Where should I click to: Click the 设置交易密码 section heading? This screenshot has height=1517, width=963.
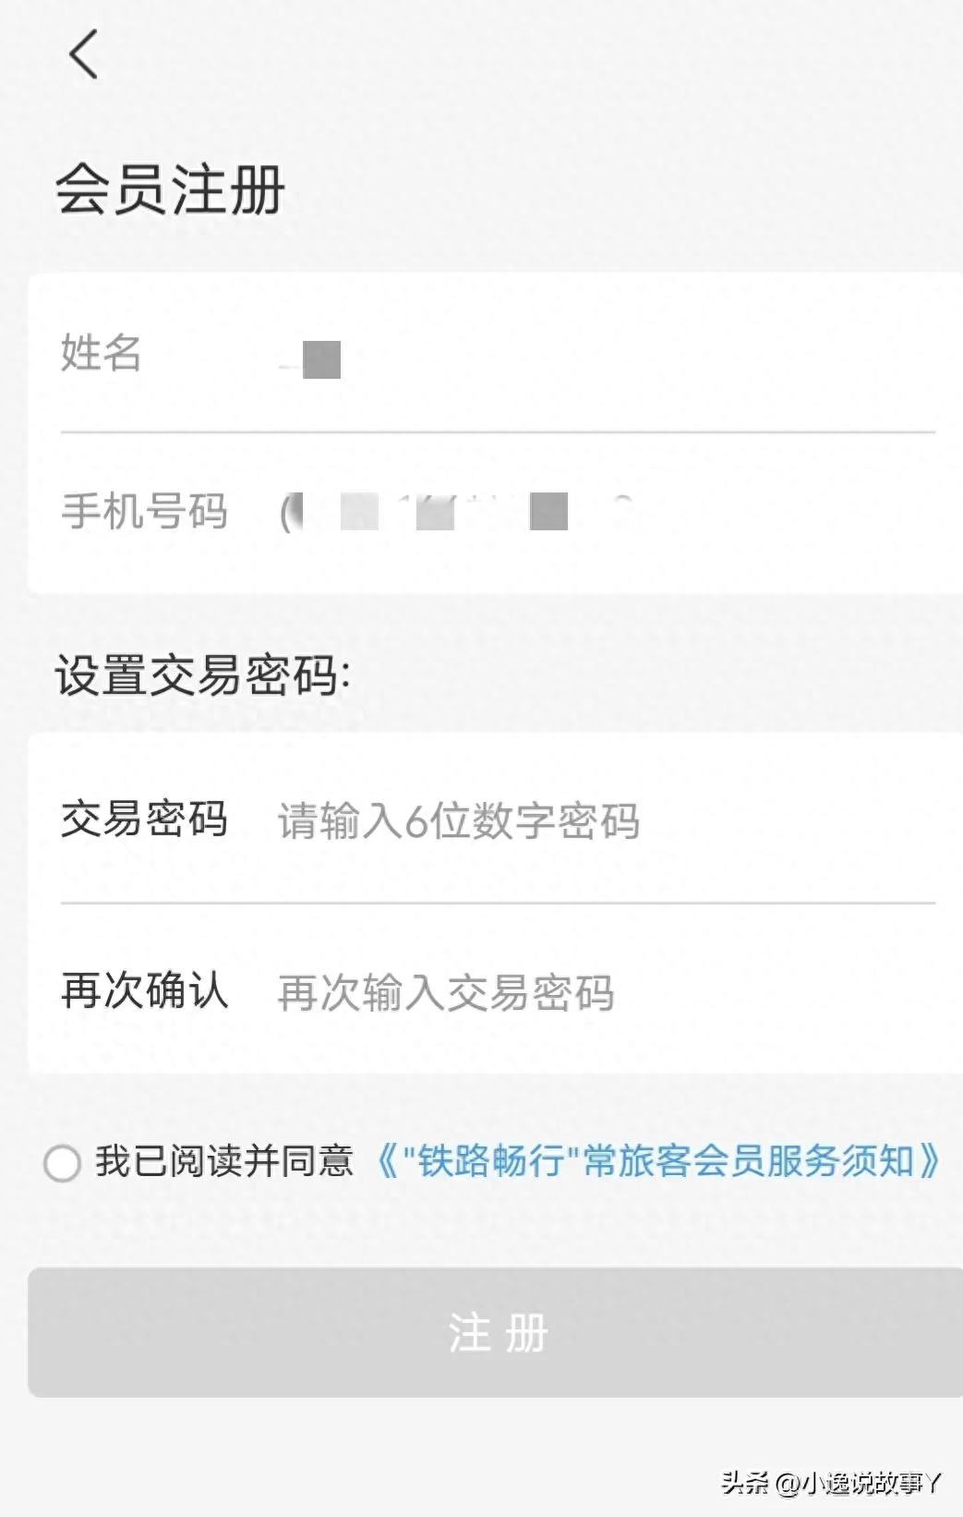202,674
